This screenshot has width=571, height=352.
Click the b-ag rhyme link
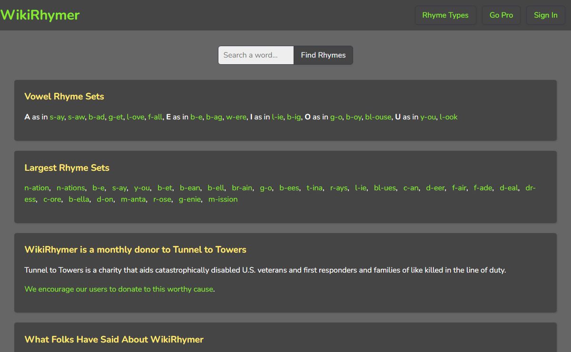[214, 117]
